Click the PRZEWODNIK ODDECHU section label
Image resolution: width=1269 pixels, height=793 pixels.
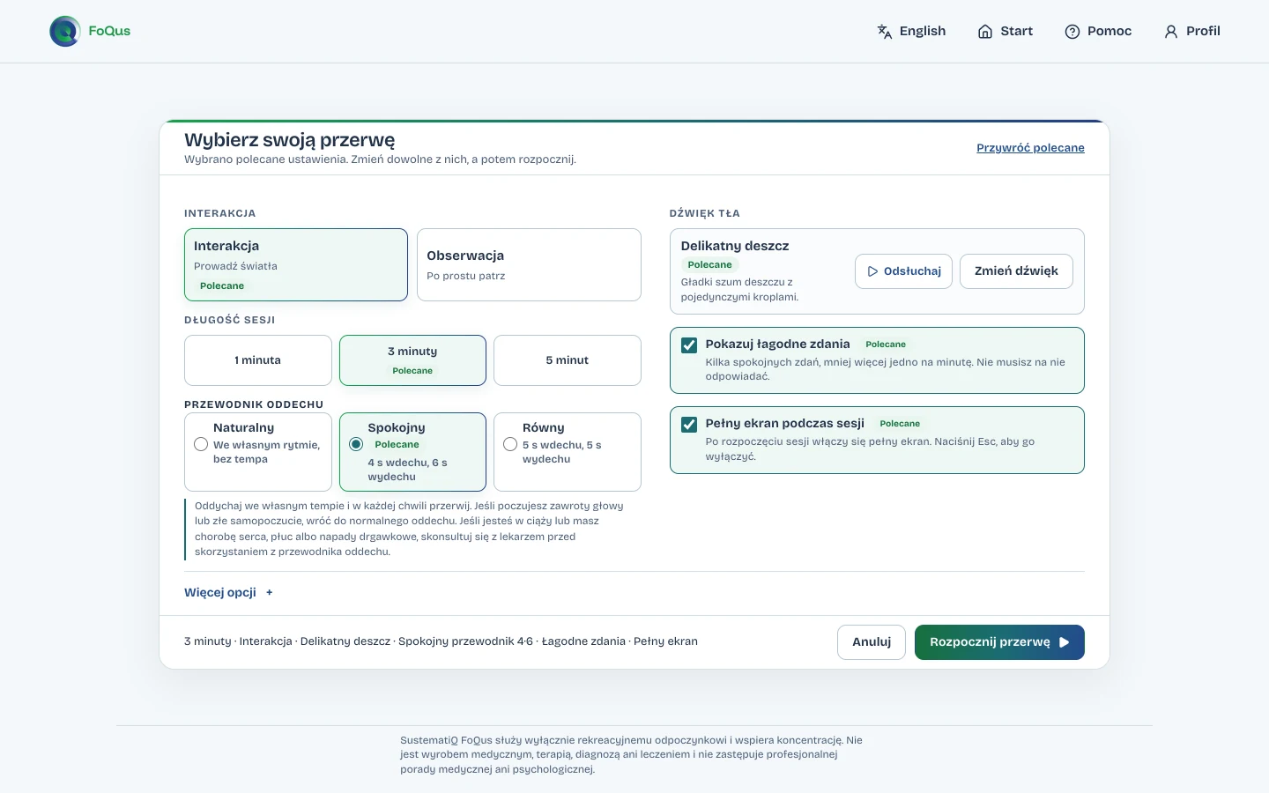click(254, 404)
